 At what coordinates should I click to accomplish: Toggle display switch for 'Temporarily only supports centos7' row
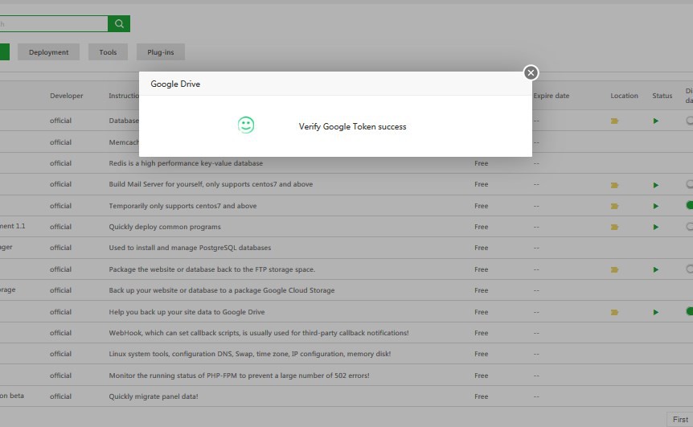689,205
